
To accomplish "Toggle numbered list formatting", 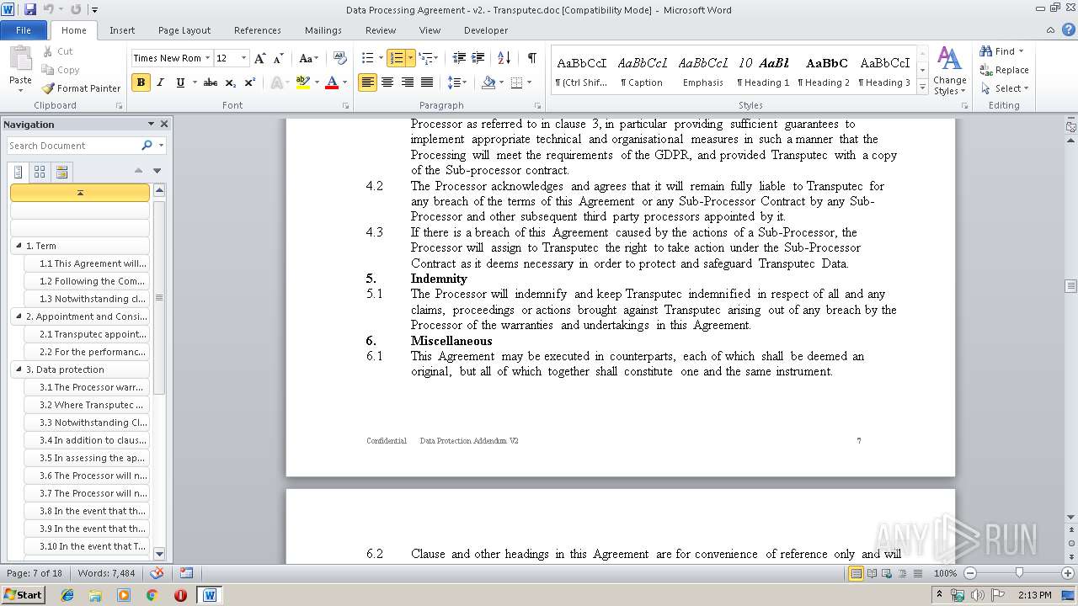I will (397, 58).
